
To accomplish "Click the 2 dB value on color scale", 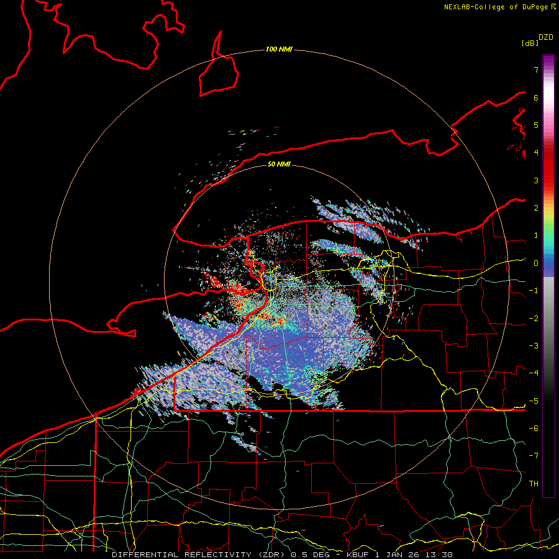I will (536, 208).
